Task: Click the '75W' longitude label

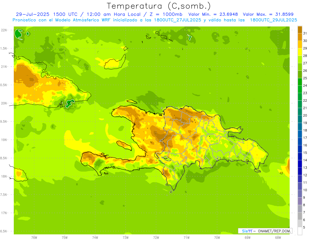Action: 65,237
